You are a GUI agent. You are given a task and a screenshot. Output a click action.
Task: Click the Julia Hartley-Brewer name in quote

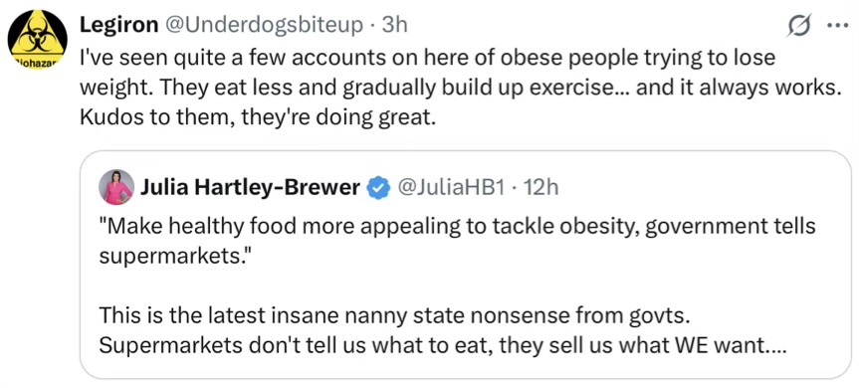251,188
